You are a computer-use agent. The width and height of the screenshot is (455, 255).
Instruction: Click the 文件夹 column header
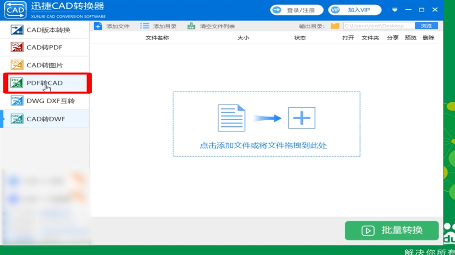370,38
